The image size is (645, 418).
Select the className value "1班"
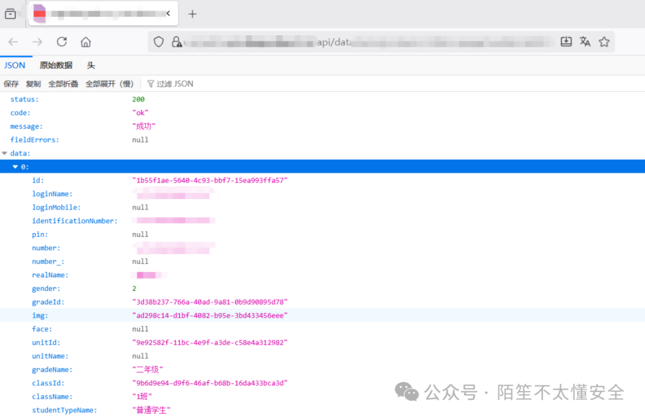[142, 397]
